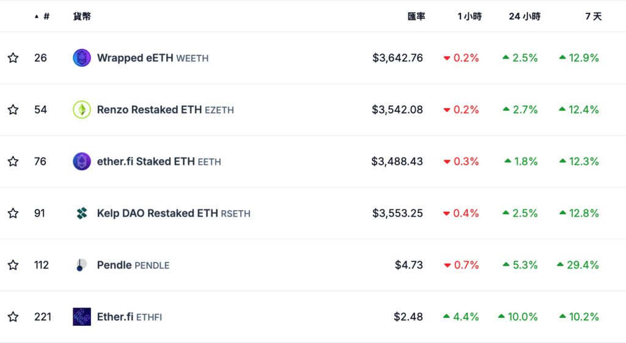The image size is (626, 343).
Task: Sort by the 24 小時 change column
Action: click(524, 16)
